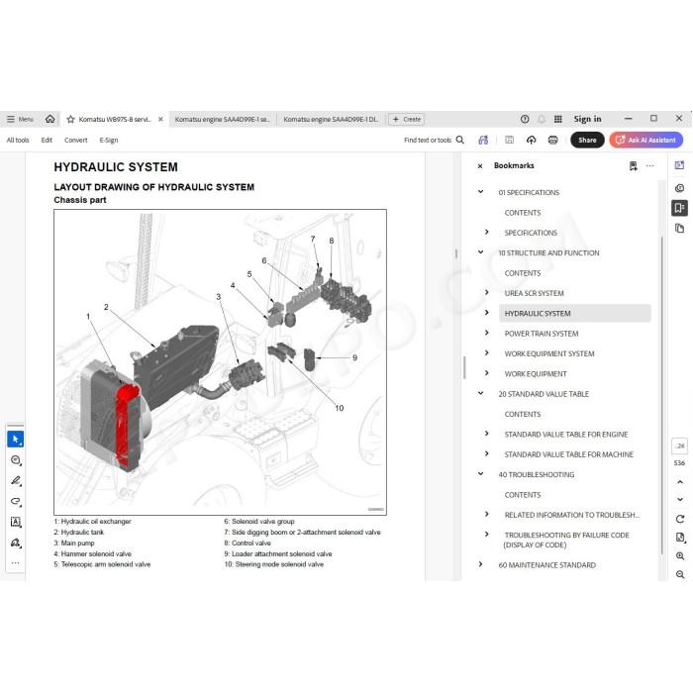Star the Komatsu WB97S-8 document

click(70, 120)
